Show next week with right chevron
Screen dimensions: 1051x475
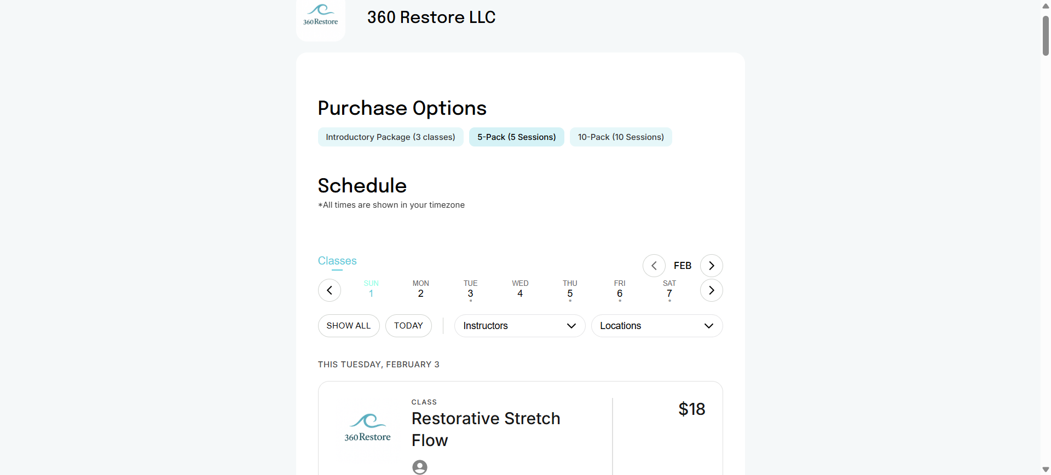711,290
